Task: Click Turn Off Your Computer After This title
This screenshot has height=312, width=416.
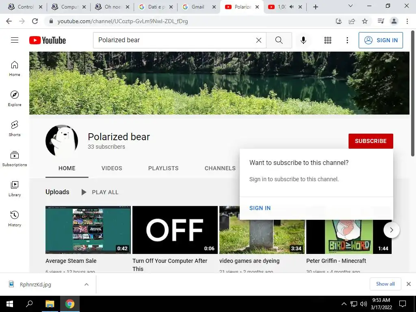Action: pyautogui.click(x=170, y=265)
